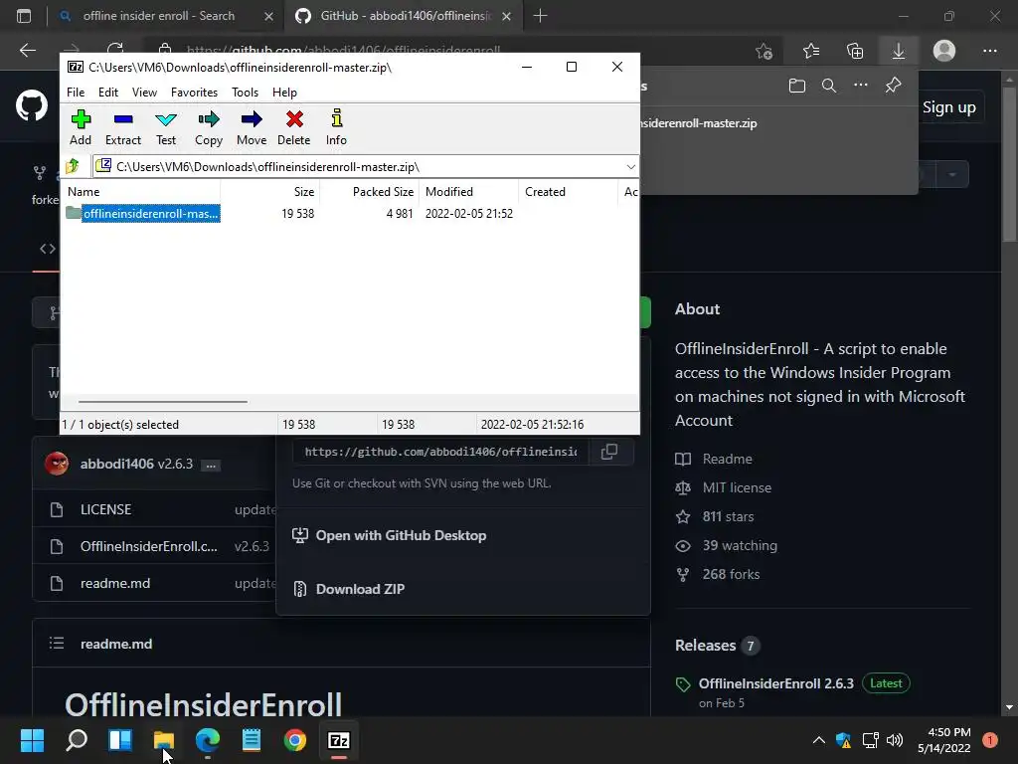The height and width of the screenshot is (764, 1018).
Task: Open the Releases 7 heading link
Action: point(717,645)
